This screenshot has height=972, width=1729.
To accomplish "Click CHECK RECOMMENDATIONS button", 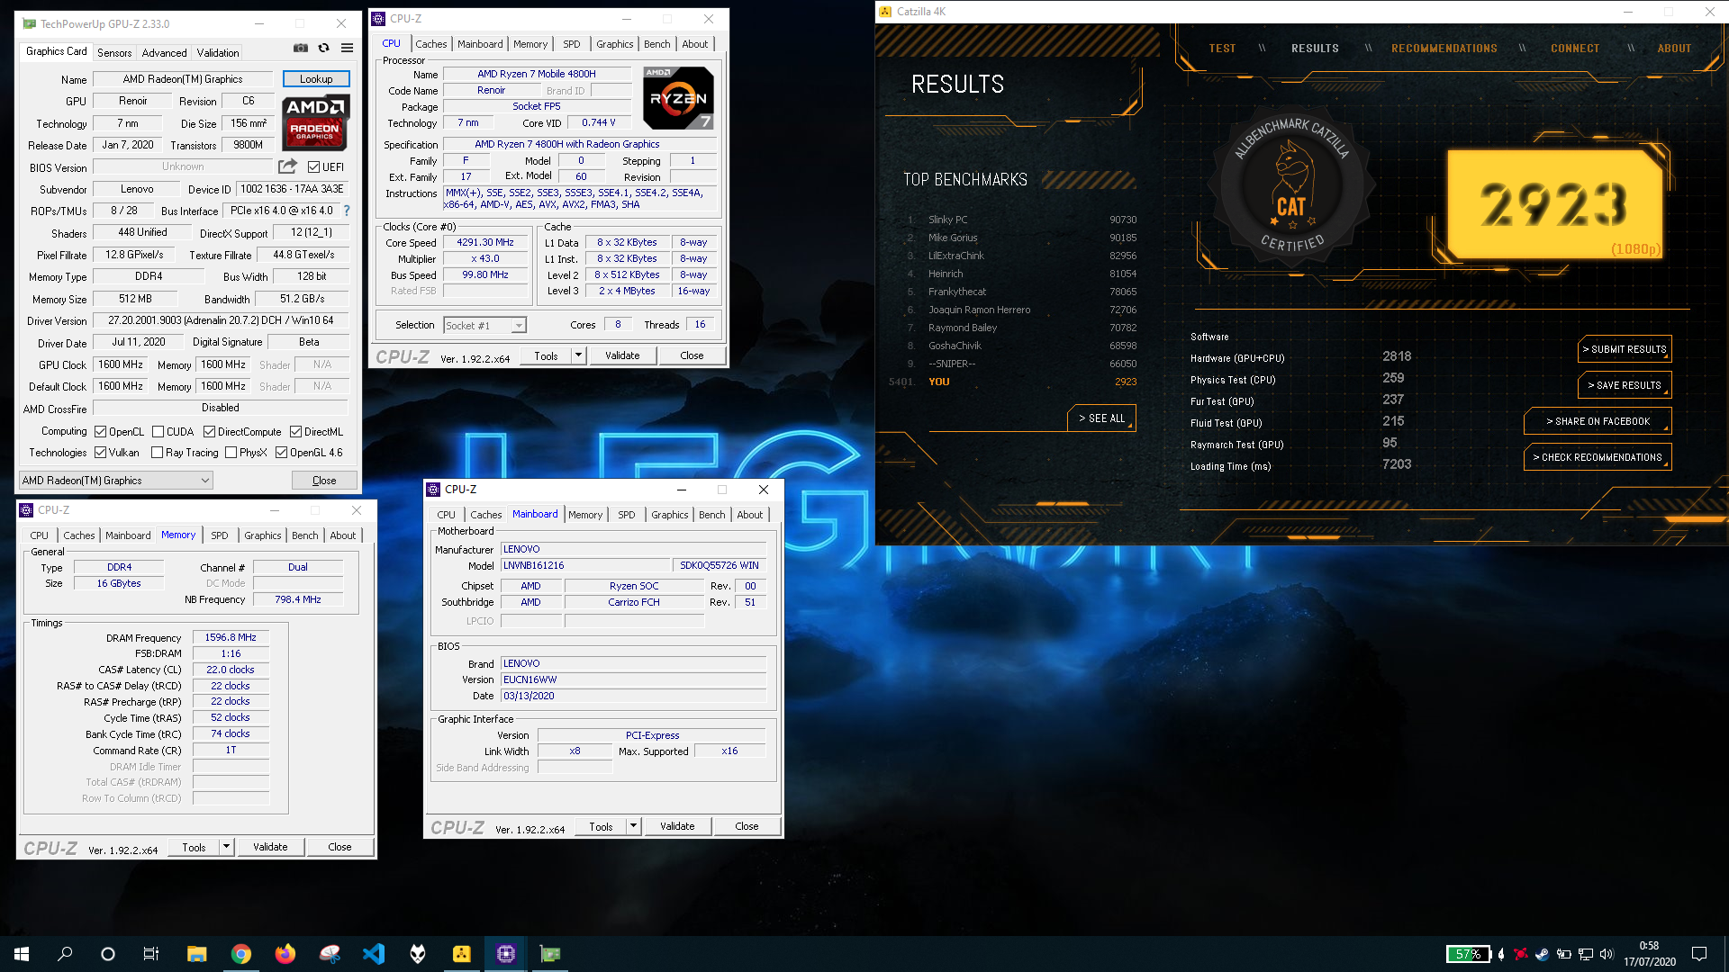I will tap(1598, 457).
